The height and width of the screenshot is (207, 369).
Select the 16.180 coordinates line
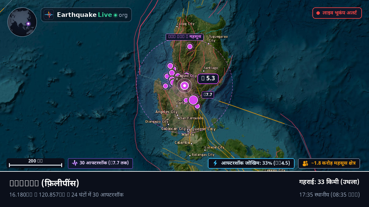[66, 195]
